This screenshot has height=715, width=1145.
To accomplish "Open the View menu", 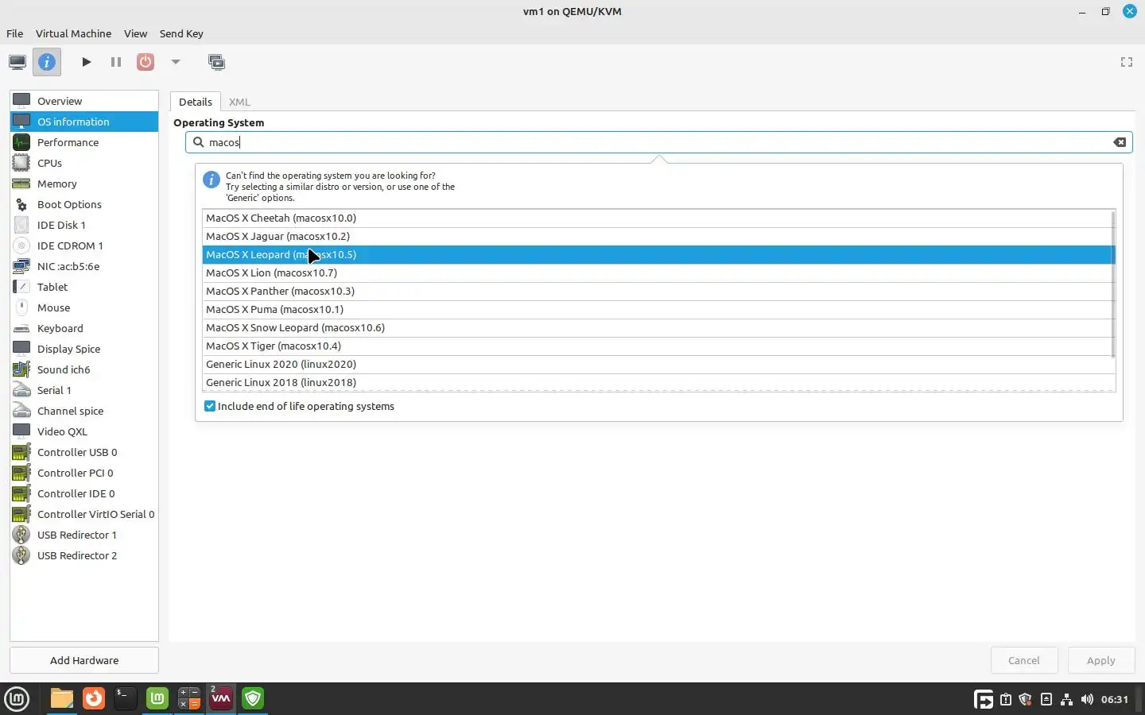I will [x=135, y=33].
